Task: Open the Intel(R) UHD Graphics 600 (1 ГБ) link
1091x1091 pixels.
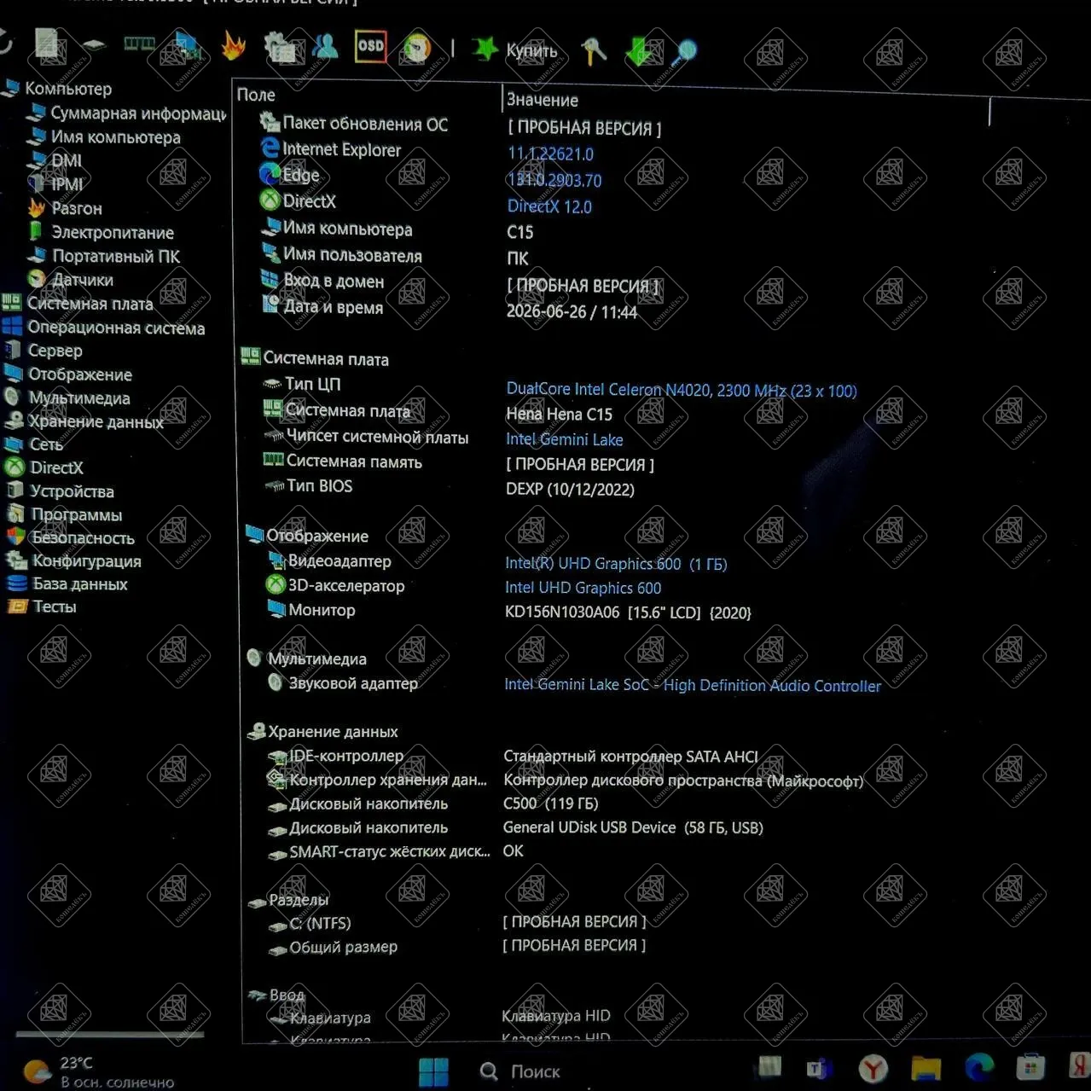Action: [616, 564]
